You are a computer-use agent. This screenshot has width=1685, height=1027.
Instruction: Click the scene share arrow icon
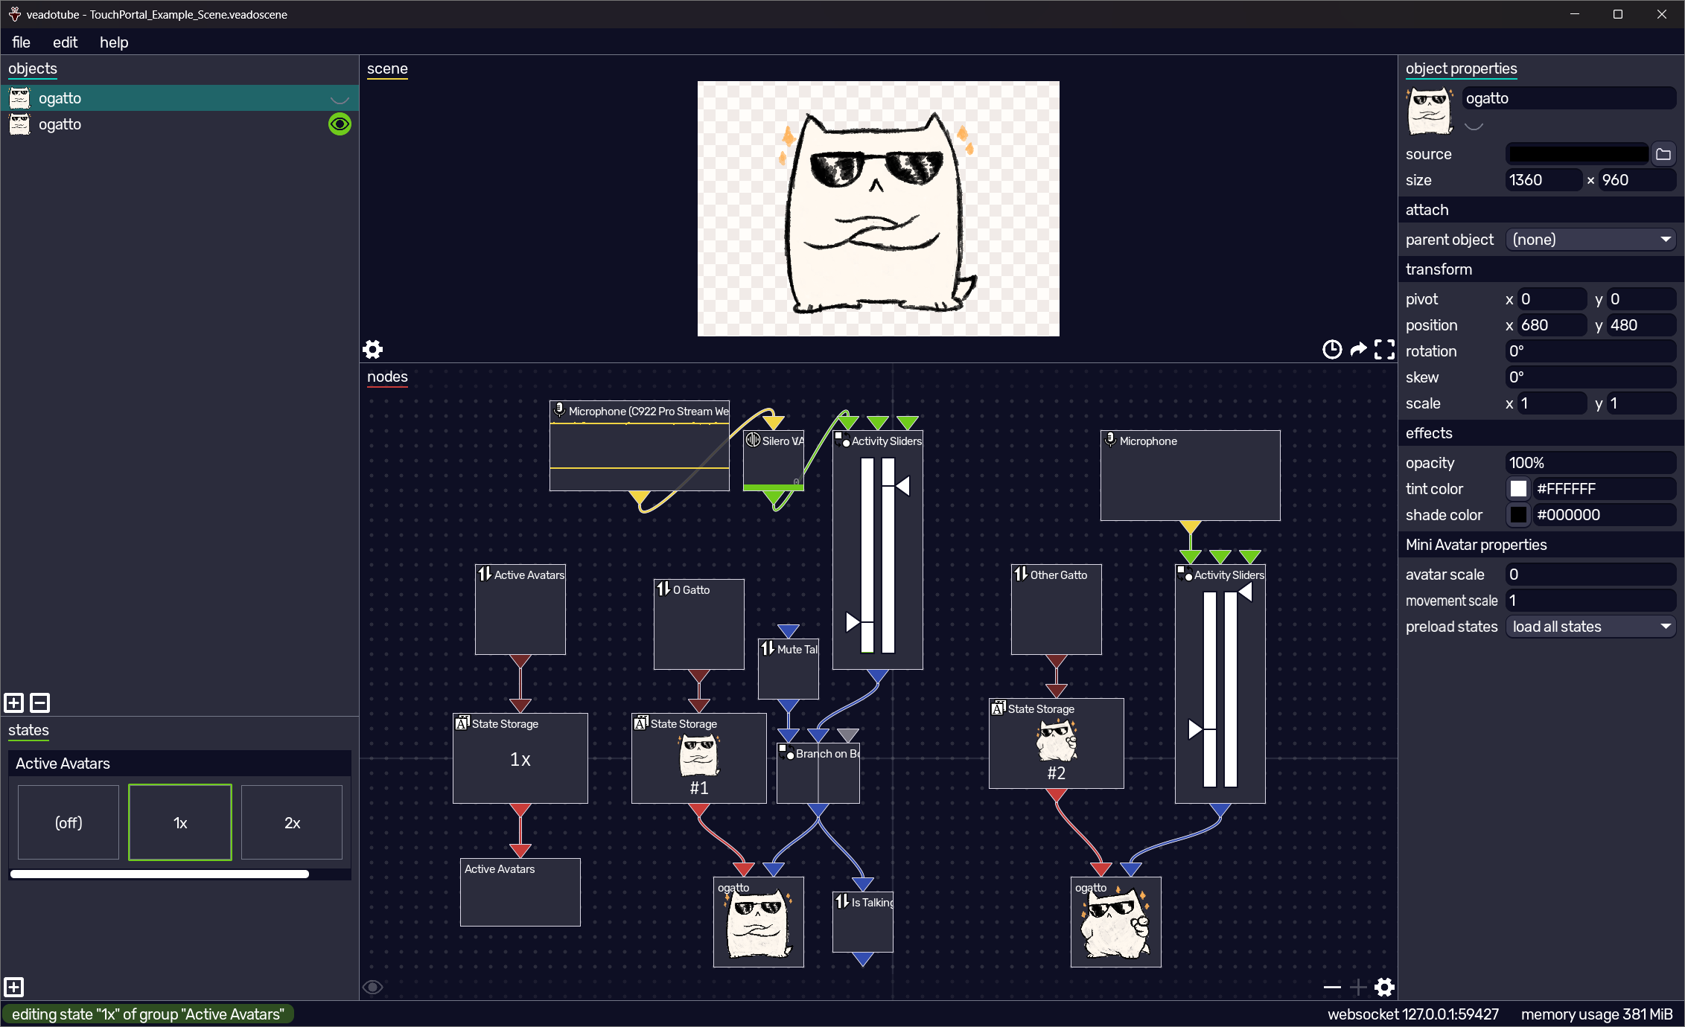1358,349
